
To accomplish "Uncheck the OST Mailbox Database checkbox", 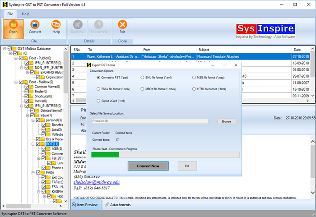I will point(9,49).
